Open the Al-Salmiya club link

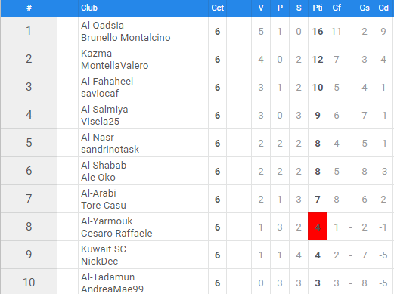pyautogui.click(x=104, y=110)
